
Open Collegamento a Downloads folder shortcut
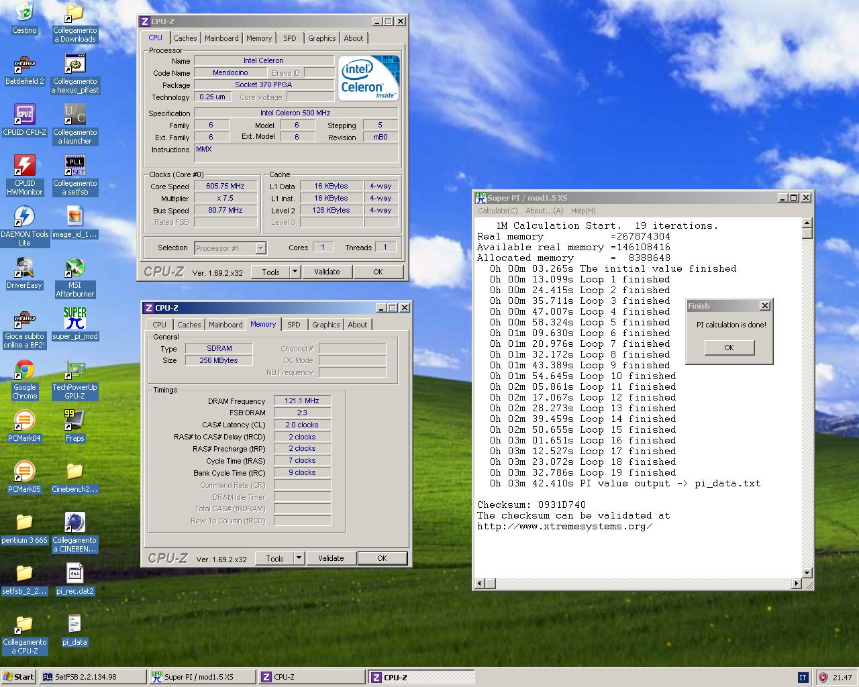tap(75, 23)
